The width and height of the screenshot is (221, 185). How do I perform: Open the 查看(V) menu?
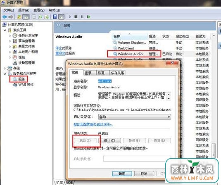click(x=39, y=10)
